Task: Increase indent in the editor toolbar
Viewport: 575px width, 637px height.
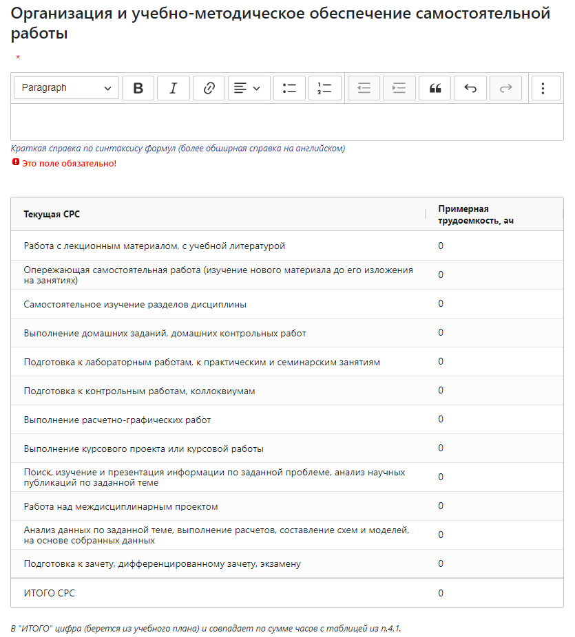Action: click(399, 88)
